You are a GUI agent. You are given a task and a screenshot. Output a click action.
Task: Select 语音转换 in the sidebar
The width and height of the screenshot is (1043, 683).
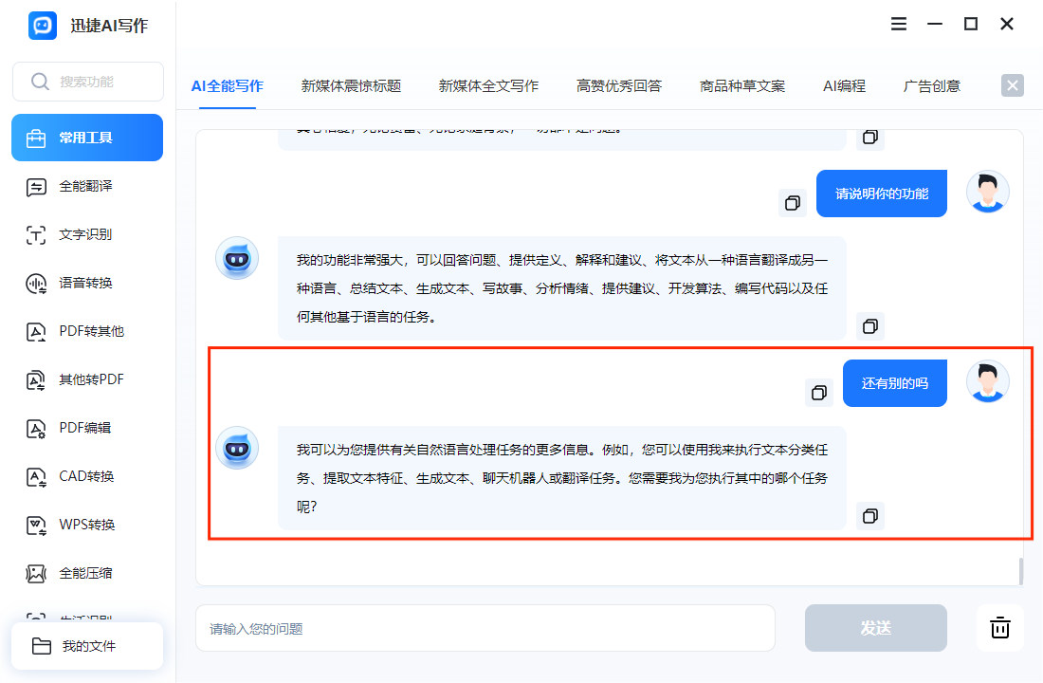(76, 283)
